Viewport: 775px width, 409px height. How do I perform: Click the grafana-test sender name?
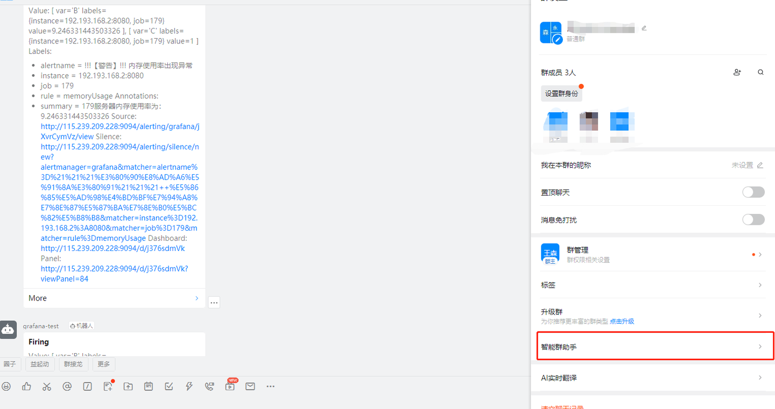(41, 326)
